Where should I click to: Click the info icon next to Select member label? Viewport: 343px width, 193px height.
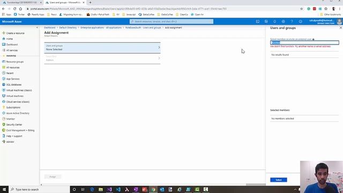click(x=313, y=39)
